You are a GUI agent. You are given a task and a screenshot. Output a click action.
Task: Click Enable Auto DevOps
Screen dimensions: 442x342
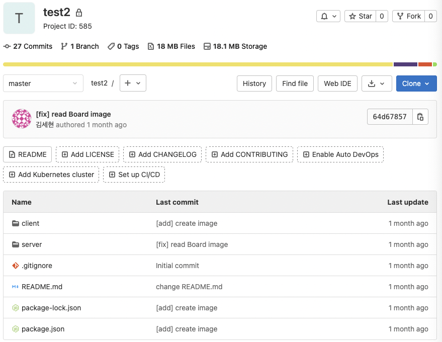point(340,154)
